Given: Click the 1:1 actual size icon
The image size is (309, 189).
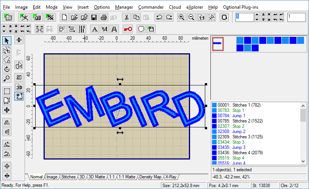Looking at the screenshot, I should [202, 17].
